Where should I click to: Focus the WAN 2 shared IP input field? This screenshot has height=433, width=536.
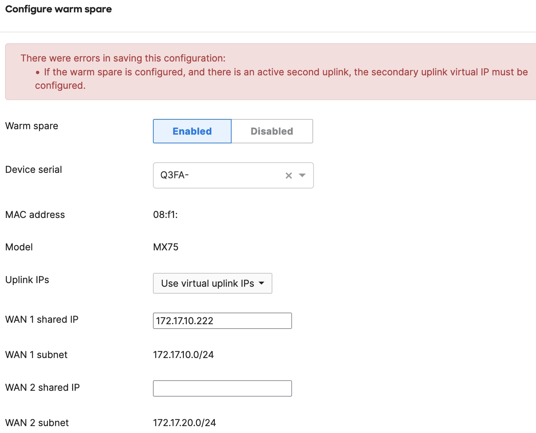click(x=222, y=388)
